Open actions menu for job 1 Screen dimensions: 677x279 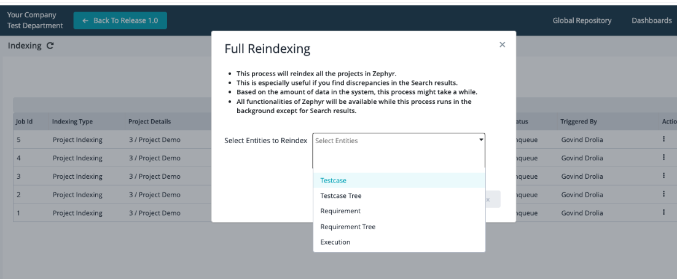pyautogui.click(x=664, y=213)
